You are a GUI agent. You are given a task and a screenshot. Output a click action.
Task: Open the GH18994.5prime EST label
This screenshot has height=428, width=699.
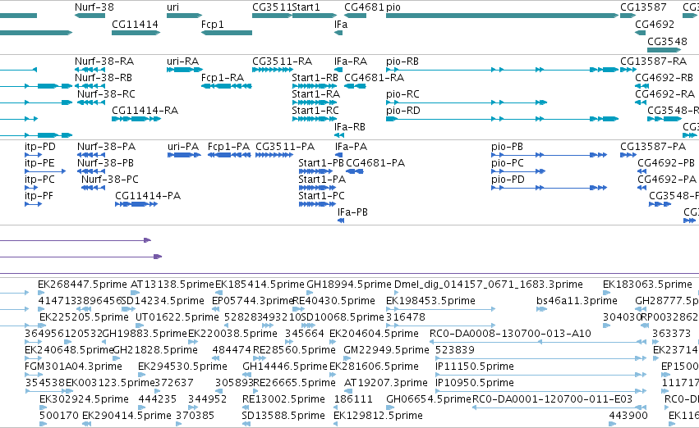[349, 285]
